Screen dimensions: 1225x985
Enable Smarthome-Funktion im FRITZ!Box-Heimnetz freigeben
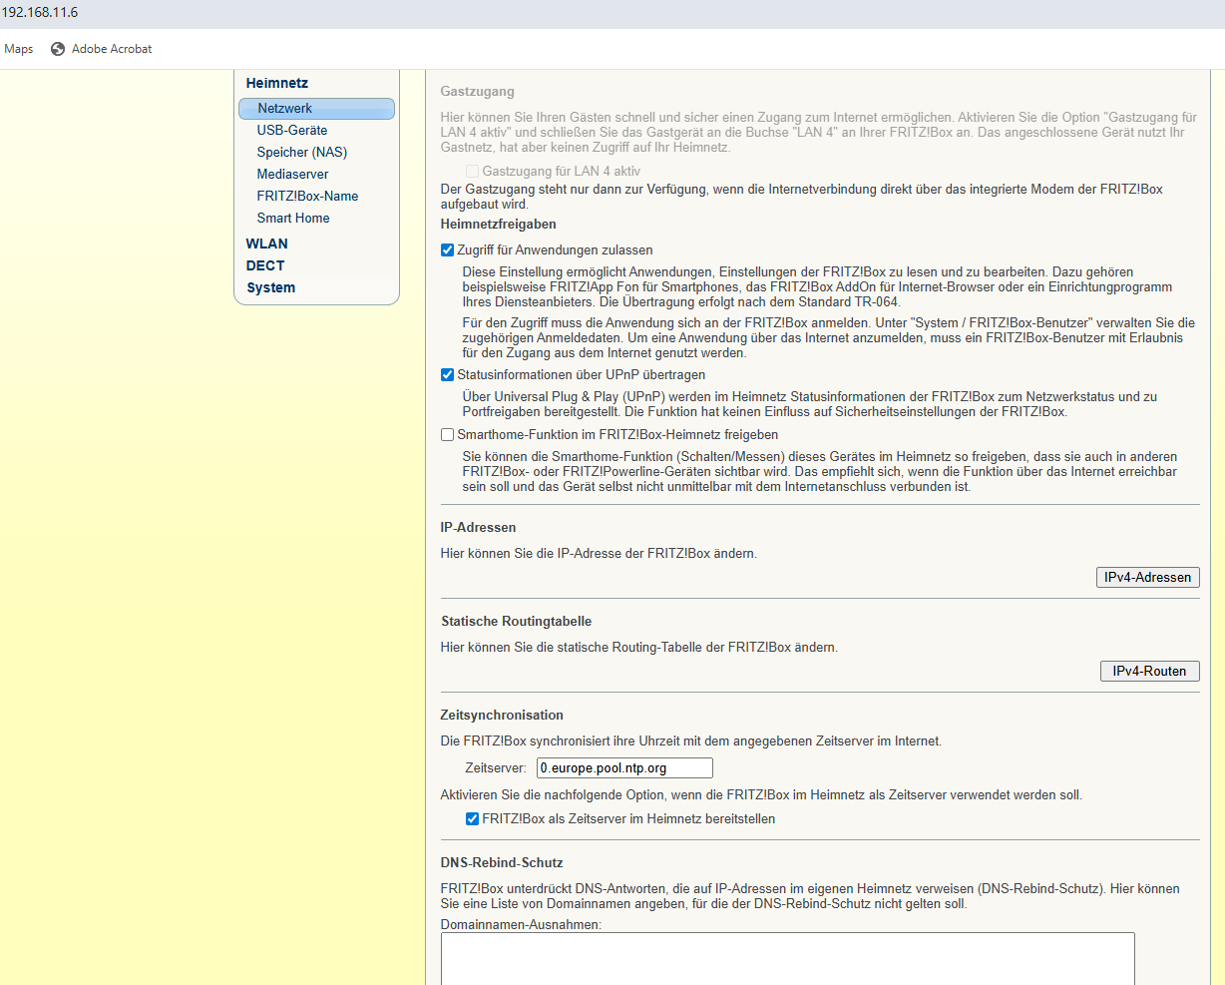[448, 435]
